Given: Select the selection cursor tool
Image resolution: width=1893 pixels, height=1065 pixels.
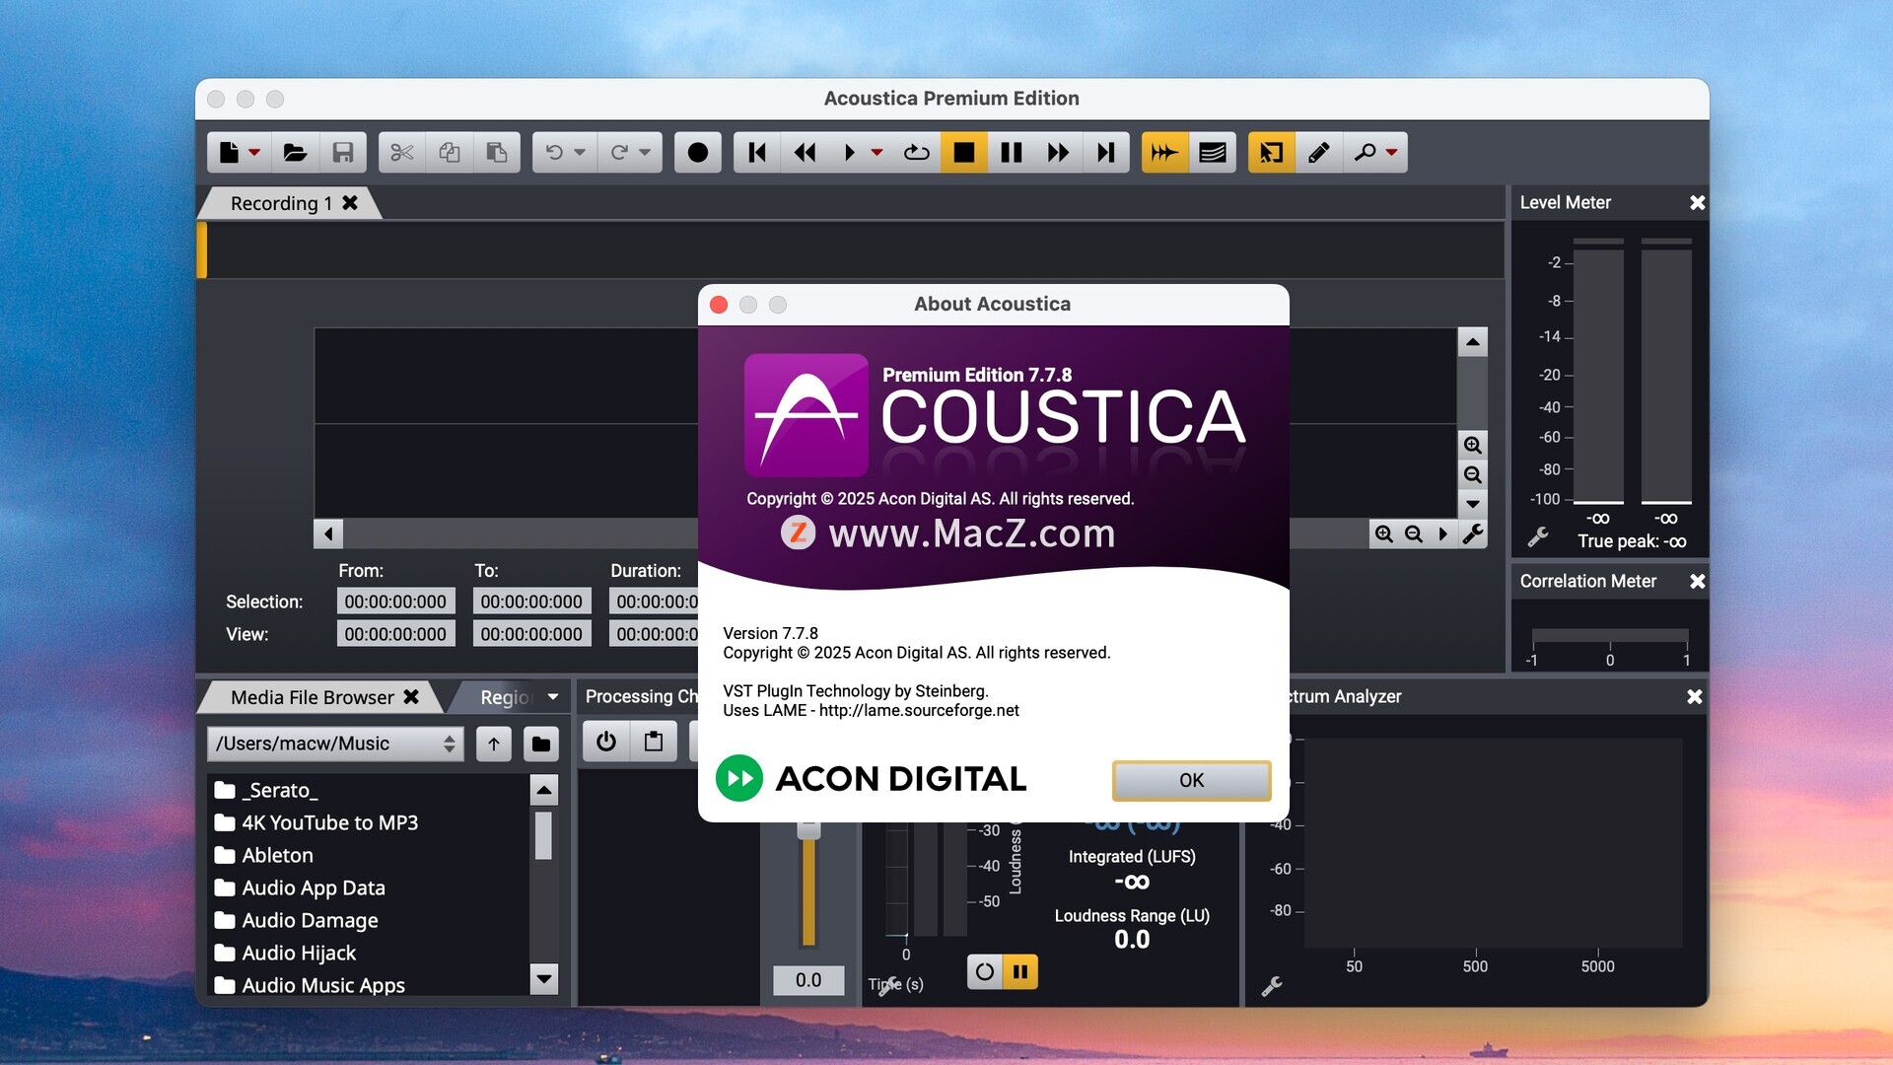Looking at the screenshot, I should tap(1272, 152).
